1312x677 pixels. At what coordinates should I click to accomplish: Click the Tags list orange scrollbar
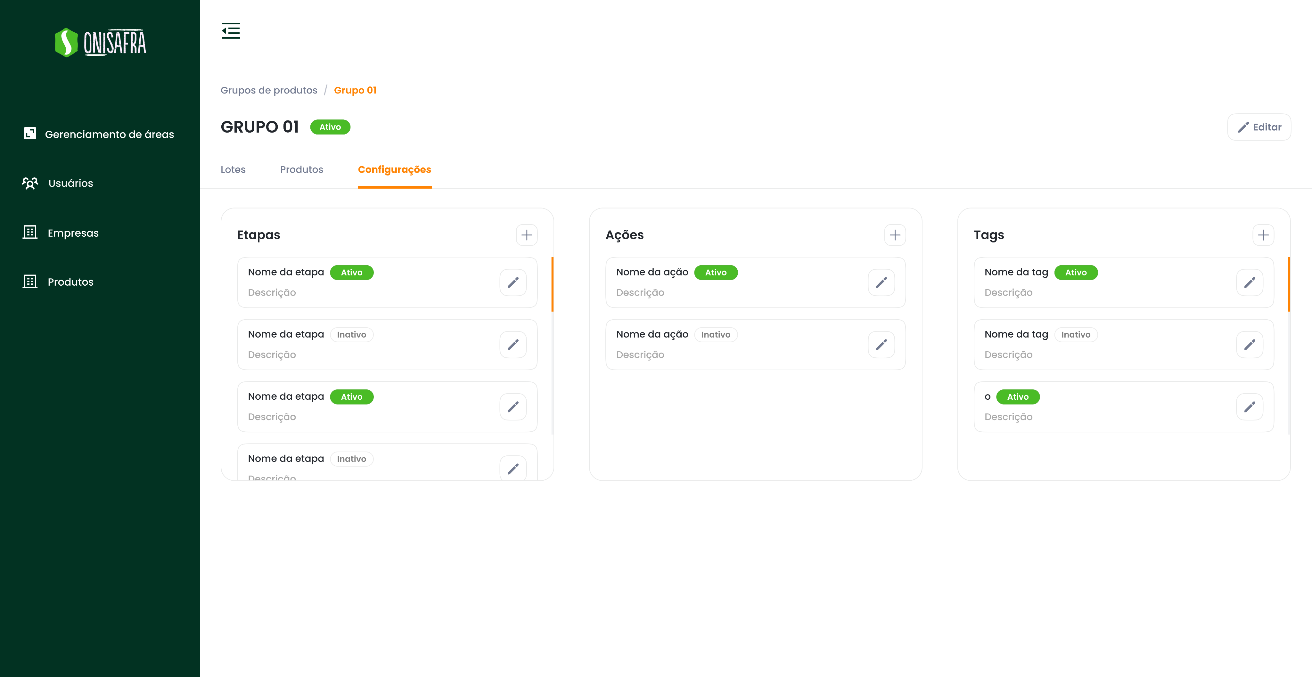pyautogui.click(x=1289, y=284)
